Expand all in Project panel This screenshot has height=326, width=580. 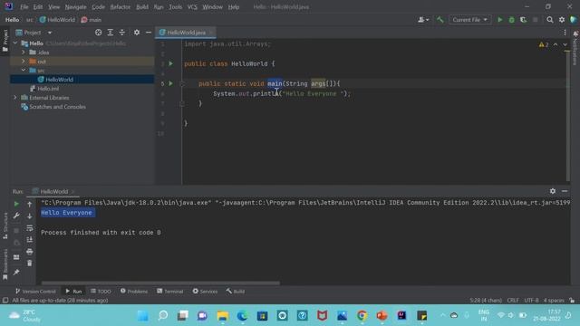(x=111, y=33)
